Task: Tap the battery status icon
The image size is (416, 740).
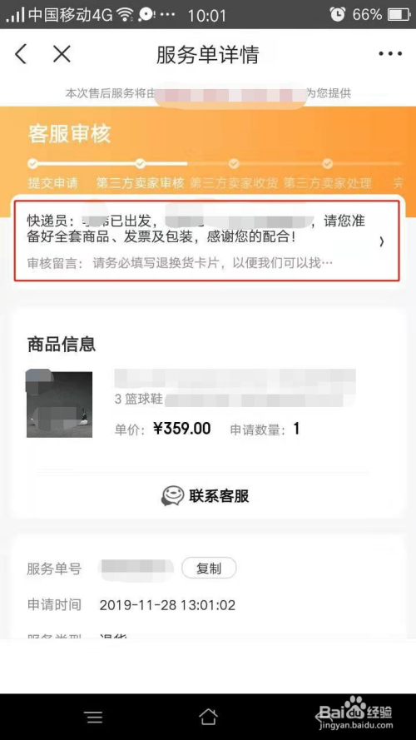Action: [x=399, y=15]
